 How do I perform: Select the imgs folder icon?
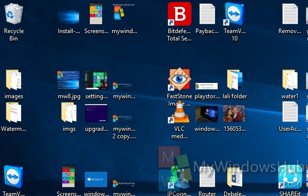(x=69, y=113)
